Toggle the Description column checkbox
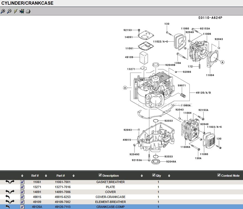 click(100, 175)
